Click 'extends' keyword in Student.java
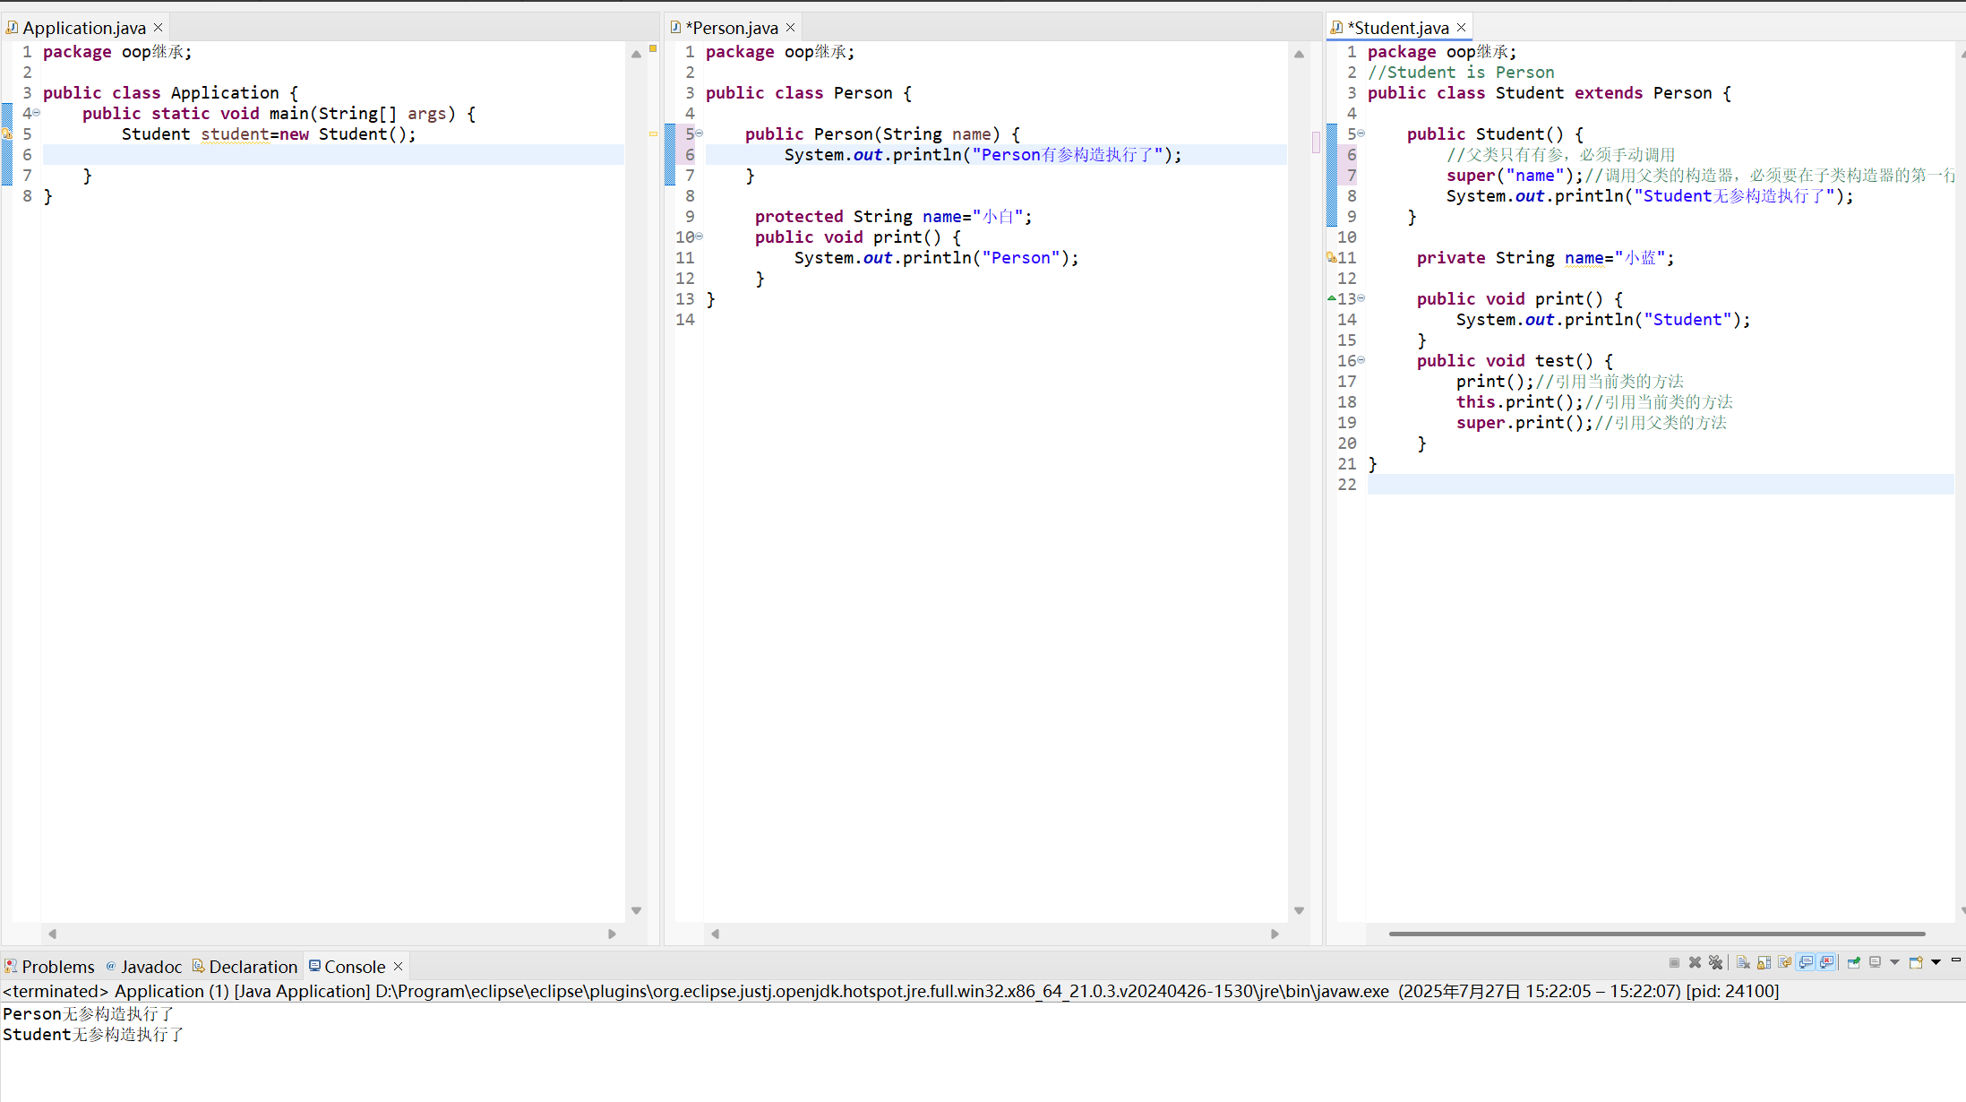This screenshot has height=1102, width=1966. point(1609,93)
